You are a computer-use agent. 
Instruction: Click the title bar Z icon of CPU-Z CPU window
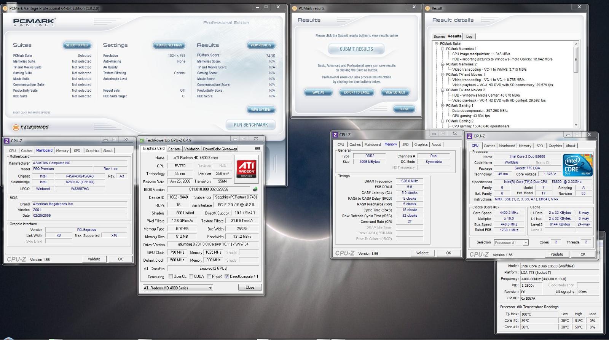(469, 136)
